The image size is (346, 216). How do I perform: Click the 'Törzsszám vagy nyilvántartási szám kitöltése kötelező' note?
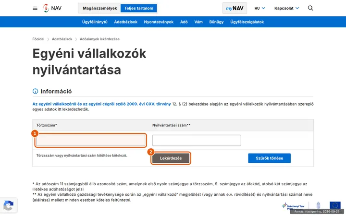tap(82, 156)
